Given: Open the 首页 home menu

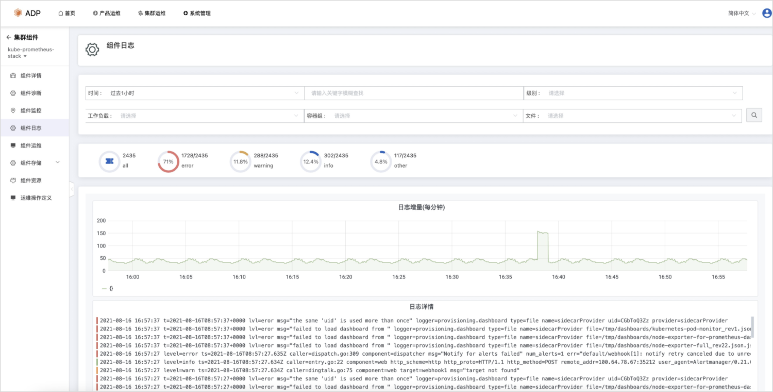Looking at the screenshot, I should click(67, 13).
